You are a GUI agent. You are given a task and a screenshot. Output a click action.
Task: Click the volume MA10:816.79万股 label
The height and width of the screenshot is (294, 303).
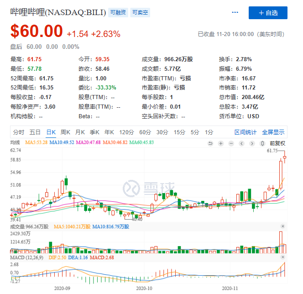coord(111,226)
